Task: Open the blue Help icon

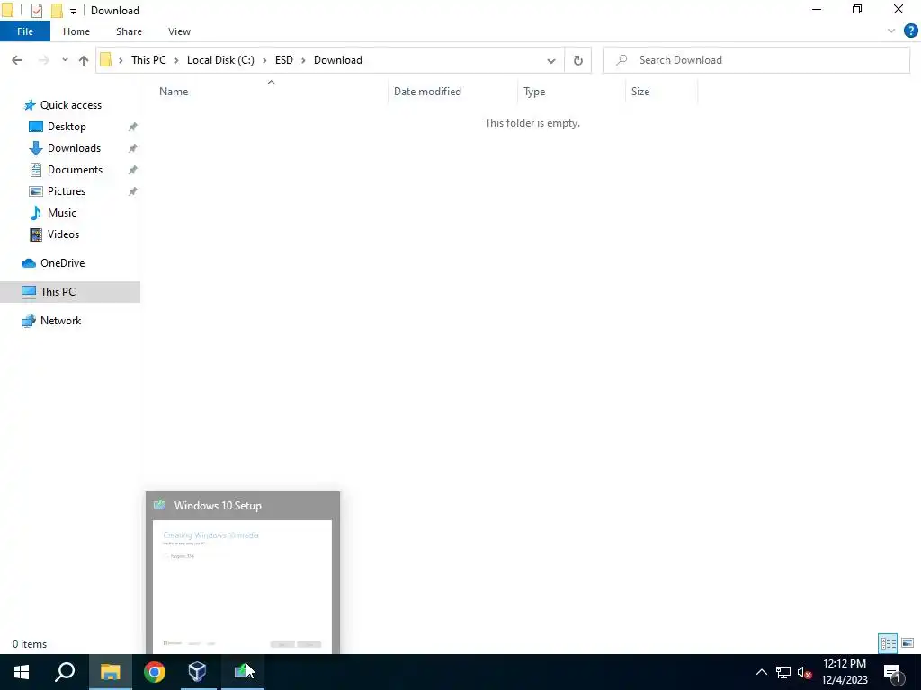Action: (x=910, y=31)
